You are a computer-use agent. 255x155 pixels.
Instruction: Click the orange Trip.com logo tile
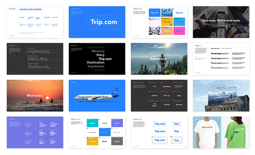tap(167, 31)
